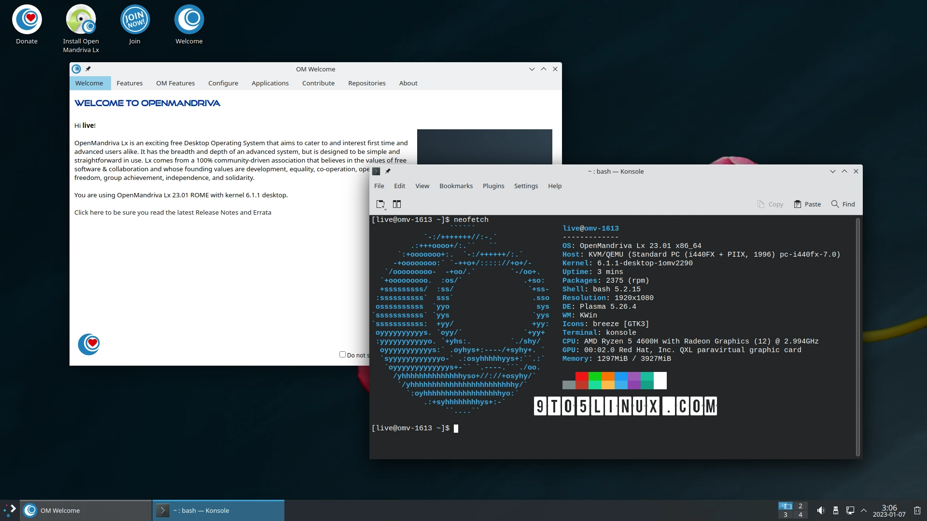The width and height of the screenshot is (927, 521).
Task: Check the 'Do not show' checkbox
Action: click(342, 355)
